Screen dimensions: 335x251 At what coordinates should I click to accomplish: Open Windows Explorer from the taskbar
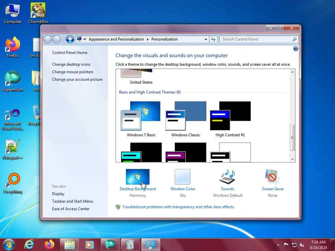(70, 244)
